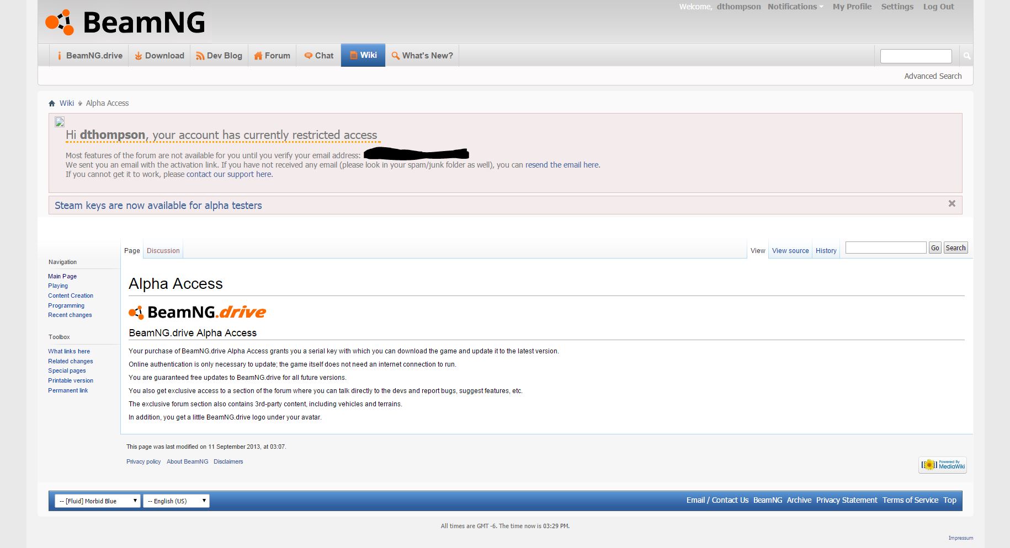Open the Chat navigation item

319,56
